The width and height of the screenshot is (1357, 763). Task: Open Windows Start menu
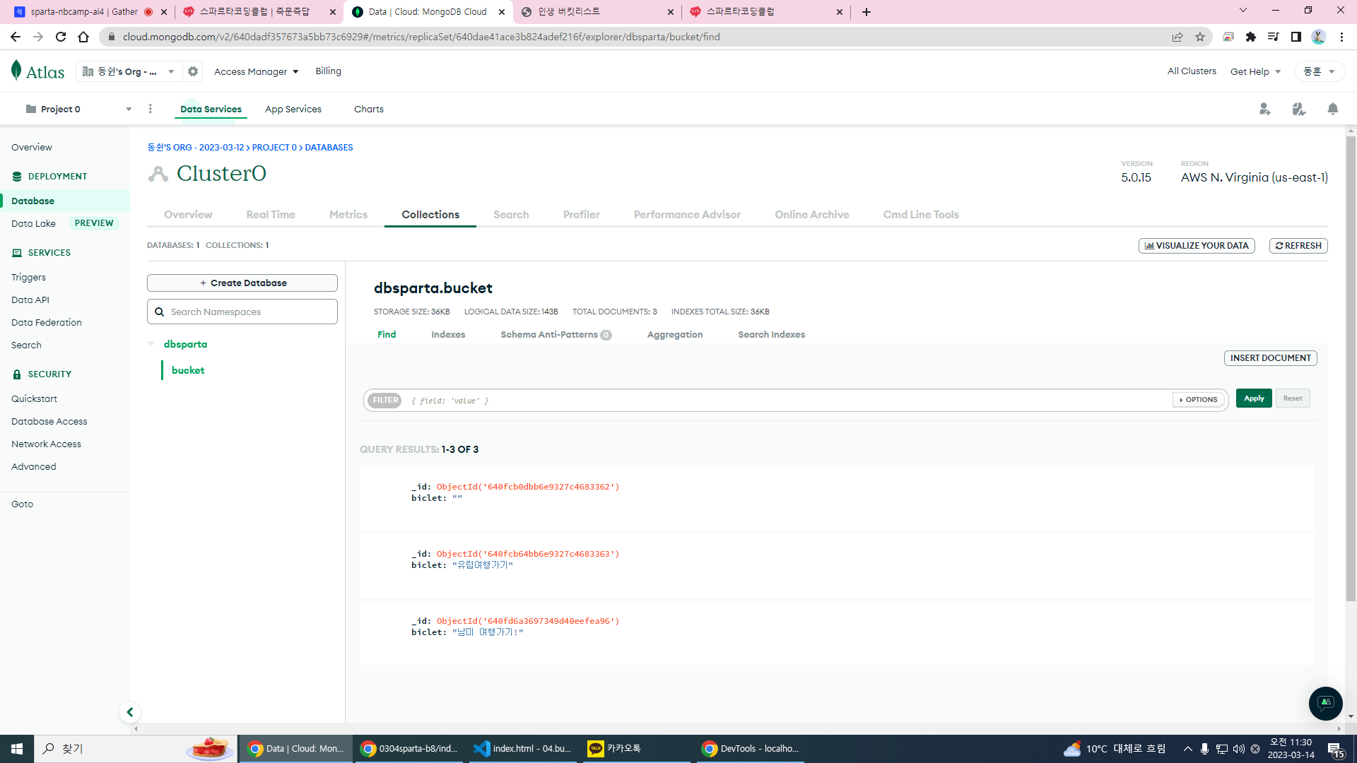pos(17,749)
